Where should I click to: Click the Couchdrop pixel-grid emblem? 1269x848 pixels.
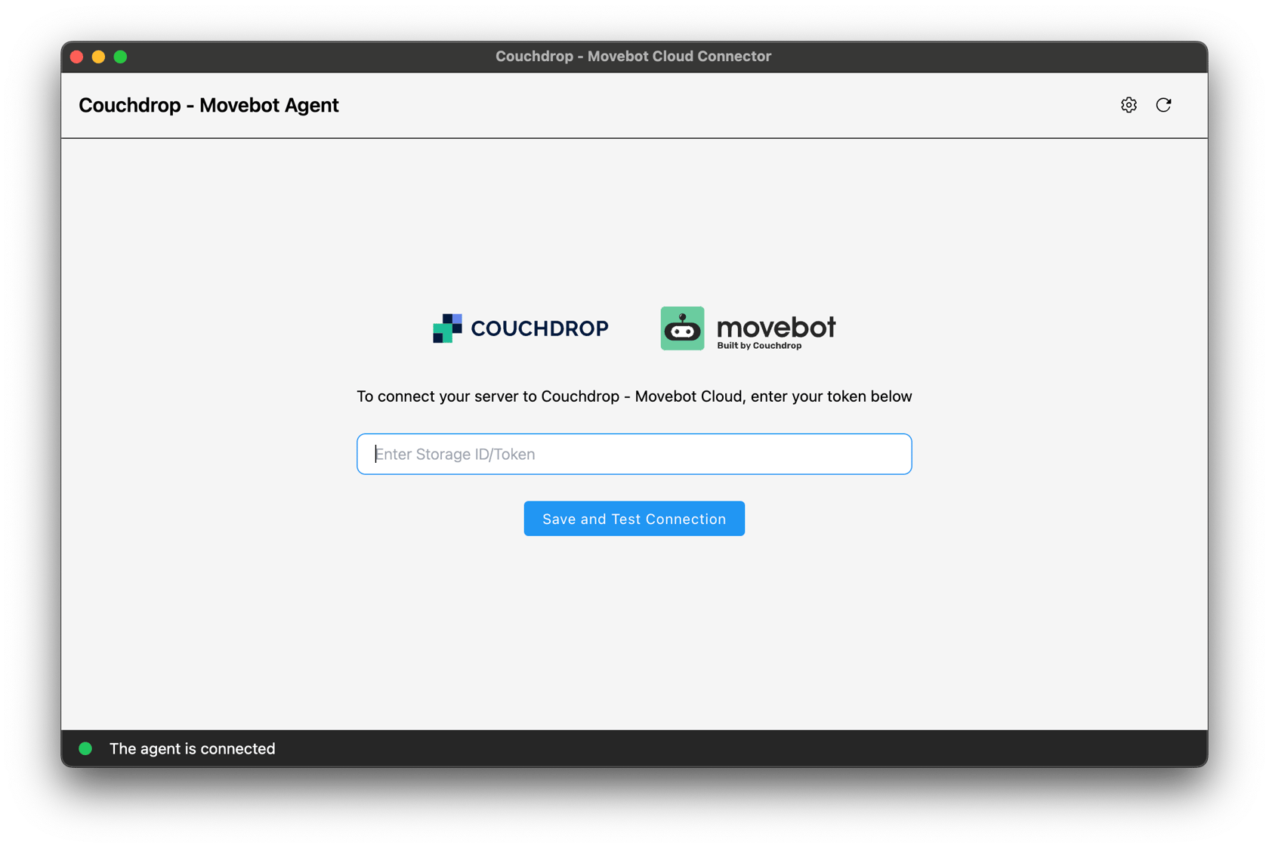[x=447, y=328]
